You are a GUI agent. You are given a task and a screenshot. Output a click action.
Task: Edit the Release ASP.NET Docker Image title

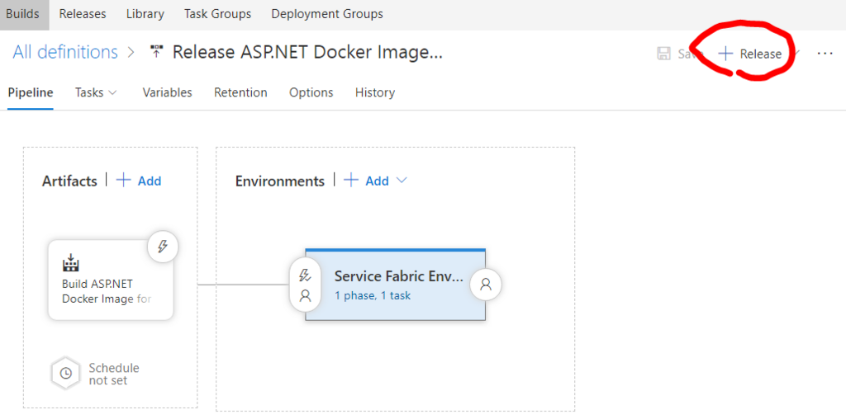pos(307,52)
